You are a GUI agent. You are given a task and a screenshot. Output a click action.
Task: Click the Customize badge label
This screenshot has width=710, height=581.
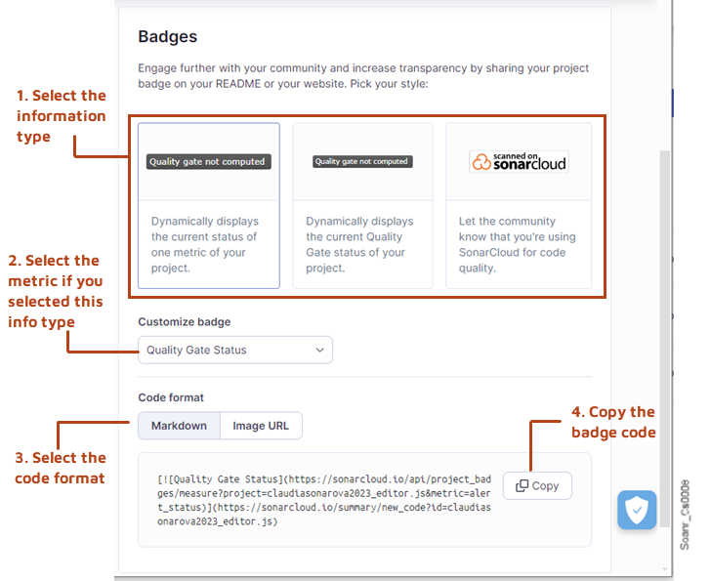pos(185,321)
